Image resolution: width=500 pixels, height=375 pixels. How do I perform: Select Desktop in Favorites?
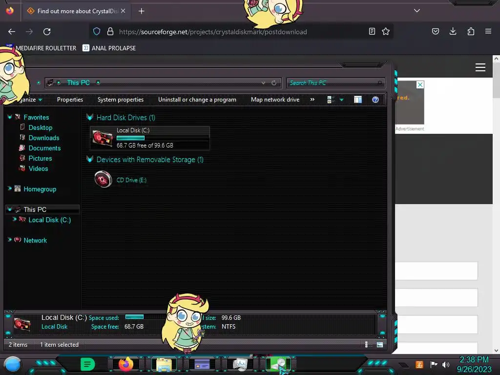tap(41, 127)
